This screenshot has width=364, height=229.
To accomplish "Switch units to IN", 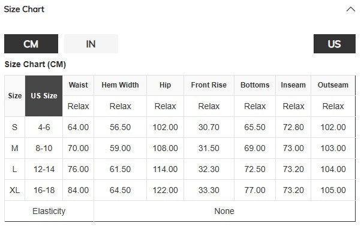I will 91,44.
